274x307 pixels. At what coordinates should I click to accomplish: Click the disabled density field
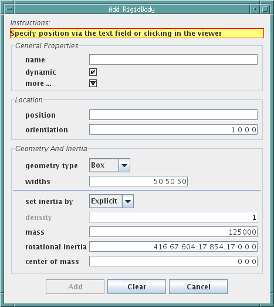(174, 218)
